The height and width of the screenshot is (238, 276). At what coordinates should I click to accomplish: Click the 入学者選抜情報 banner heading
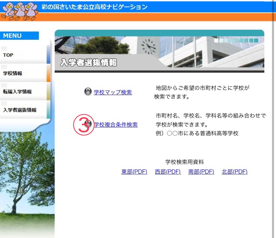tap(89, 62)
